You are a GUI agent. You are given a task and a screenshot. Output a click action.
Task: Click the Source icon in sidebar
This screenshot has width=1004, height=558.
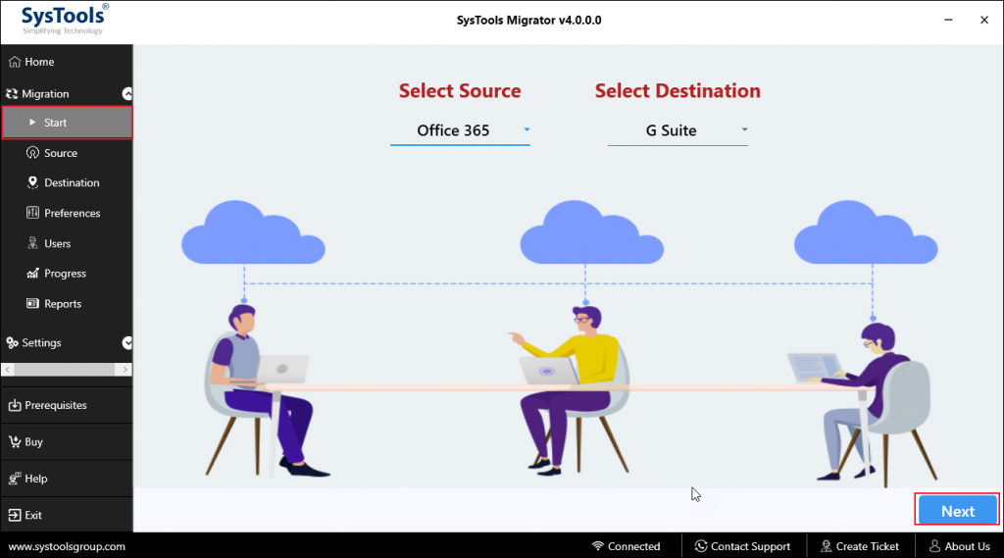click(x=32, y=152)
